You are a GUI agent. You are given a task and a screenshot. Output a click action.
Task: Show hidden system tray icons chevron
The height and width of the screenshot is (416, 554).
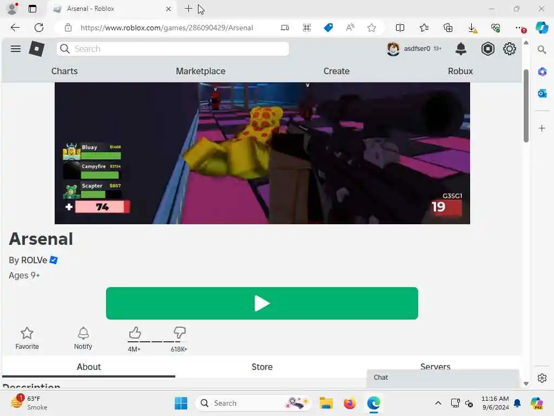438,403
